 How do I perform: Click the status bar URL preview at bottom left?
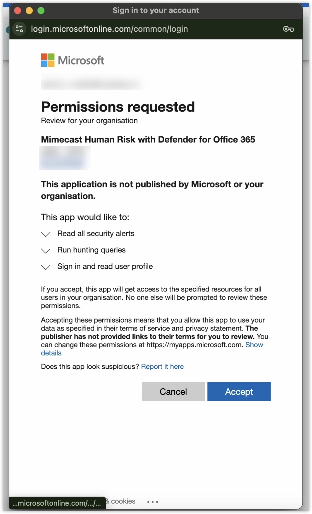tap(57, 503)
